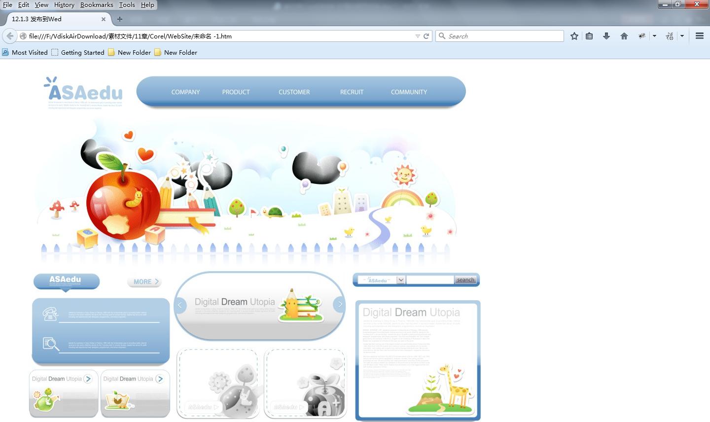
Task: Click the ASAedu button on the A+ apple card
Action: coord(288,407)
